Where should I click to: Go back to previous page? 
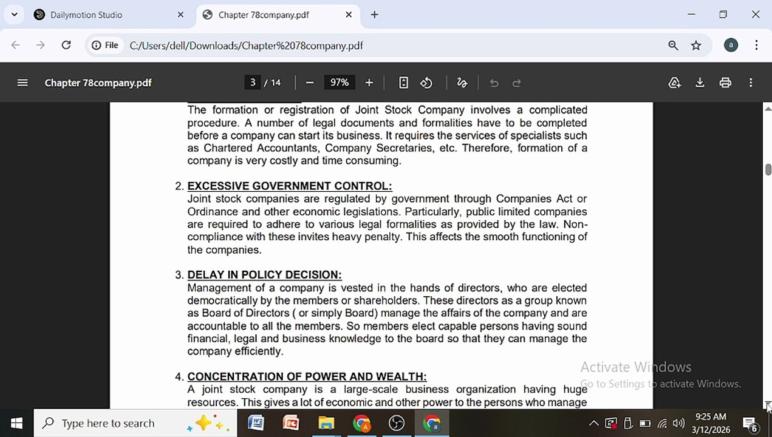(x=16, y=45)
